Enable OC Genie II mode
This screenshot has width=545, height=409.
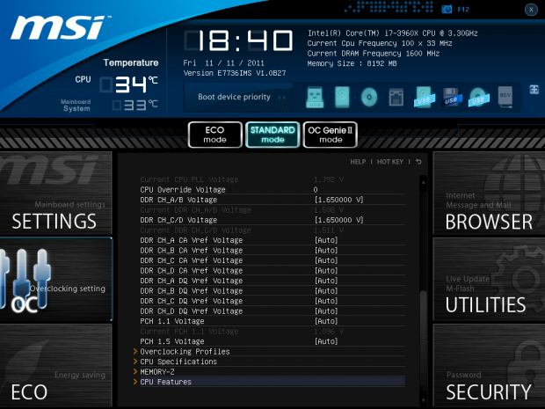[x=331, y=135]
